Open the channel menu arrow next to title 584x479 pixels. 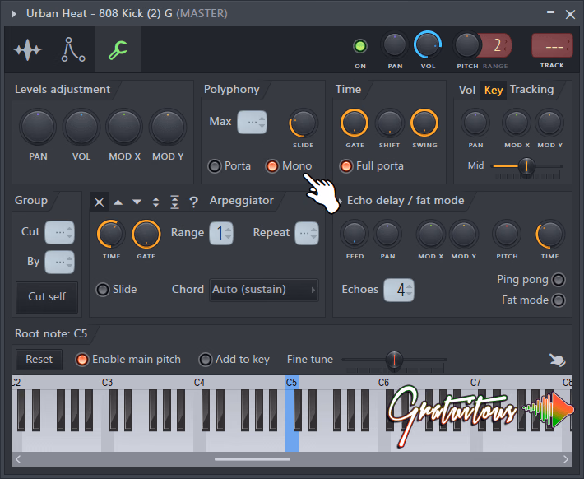click(x=14, y=14)
